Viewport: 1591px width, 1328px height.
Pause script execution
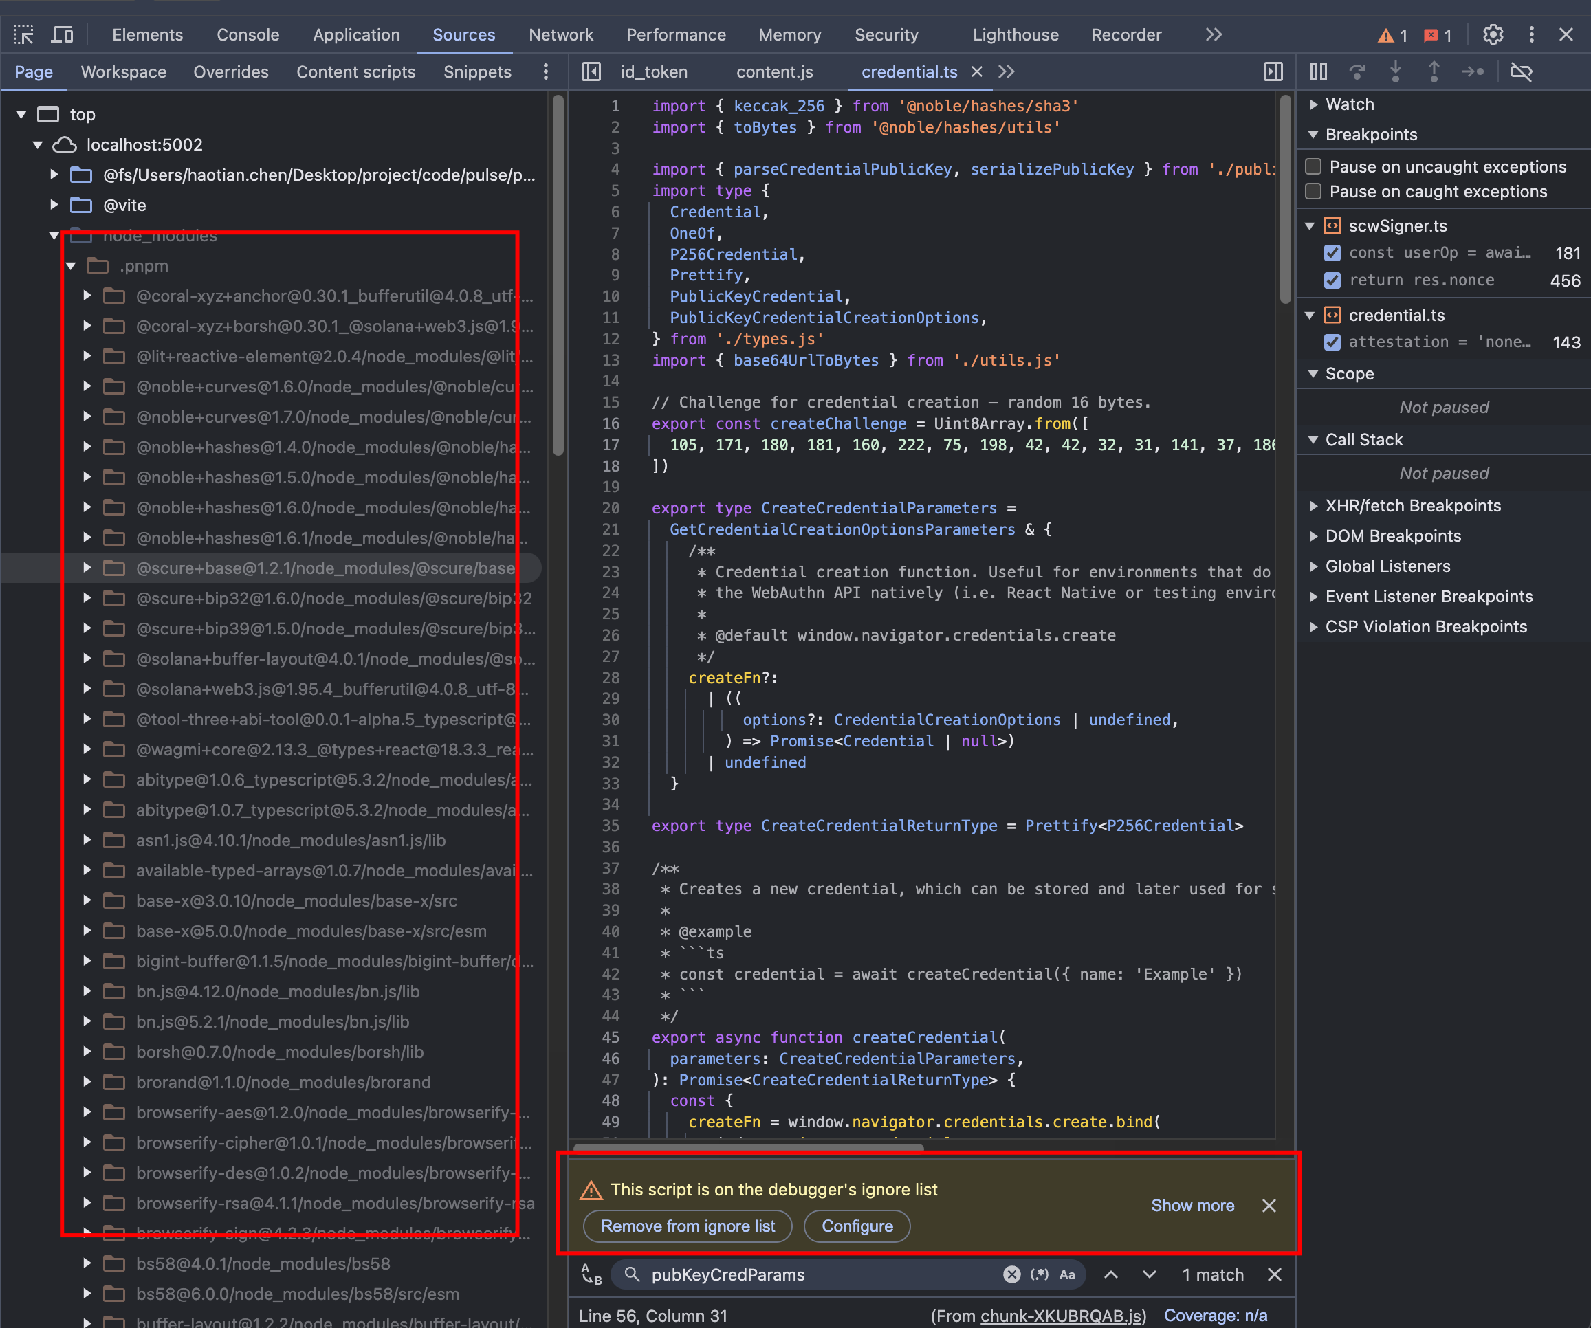point(1318,72)
